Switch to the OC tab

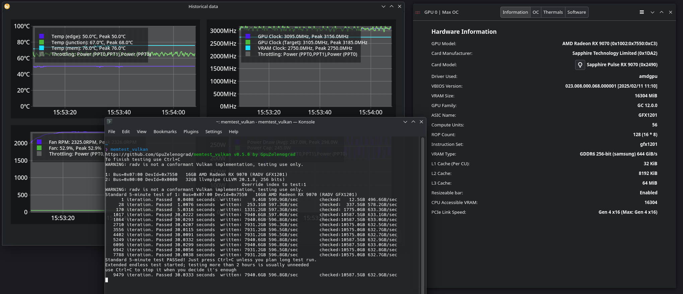pyautogui.click(x=536, y=12)
